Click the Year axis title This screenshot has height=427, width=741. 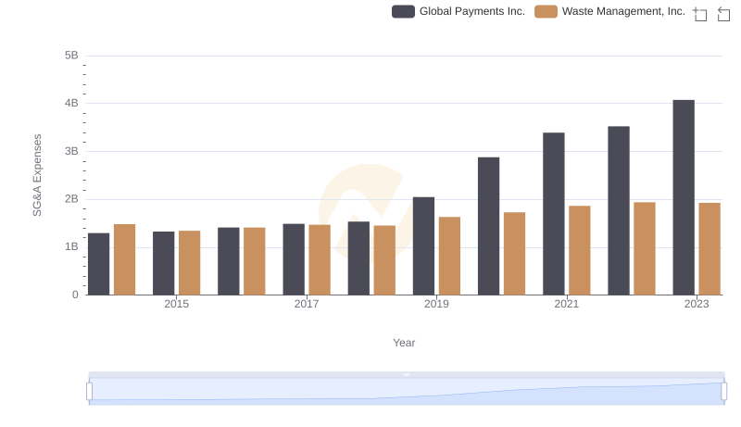[404, 343]
